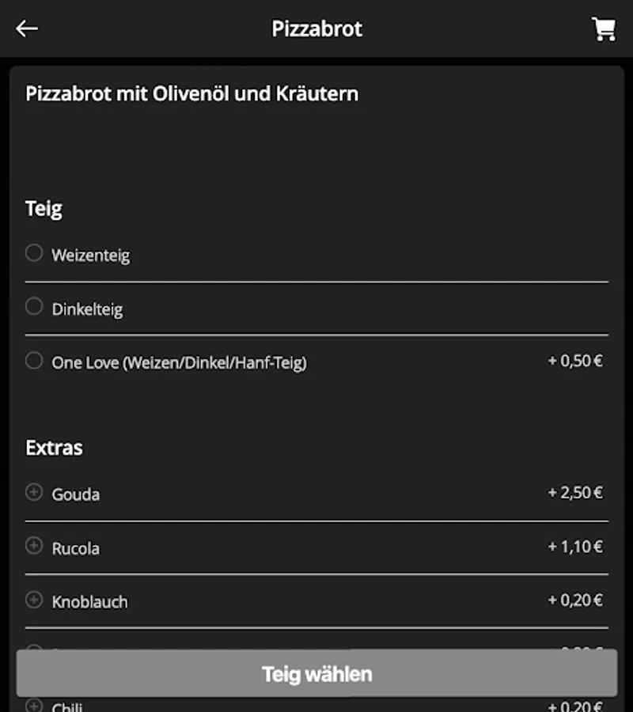Click the Rucola label text
Viewport: 633px width, 712px height.
point(76,548)
